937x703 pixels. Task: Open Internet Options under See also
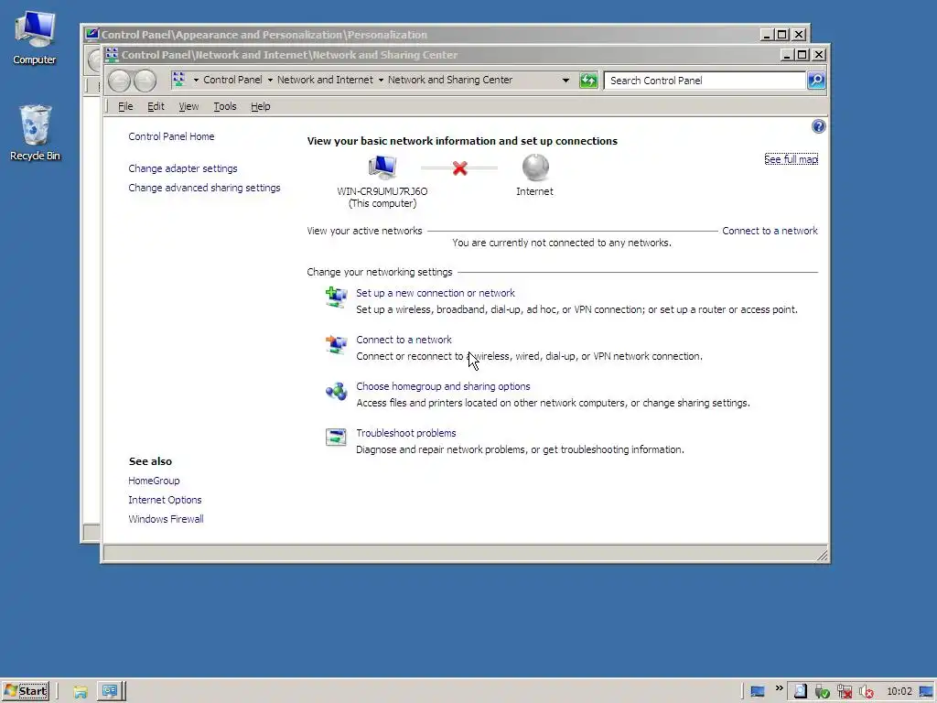tap(165, 500)
